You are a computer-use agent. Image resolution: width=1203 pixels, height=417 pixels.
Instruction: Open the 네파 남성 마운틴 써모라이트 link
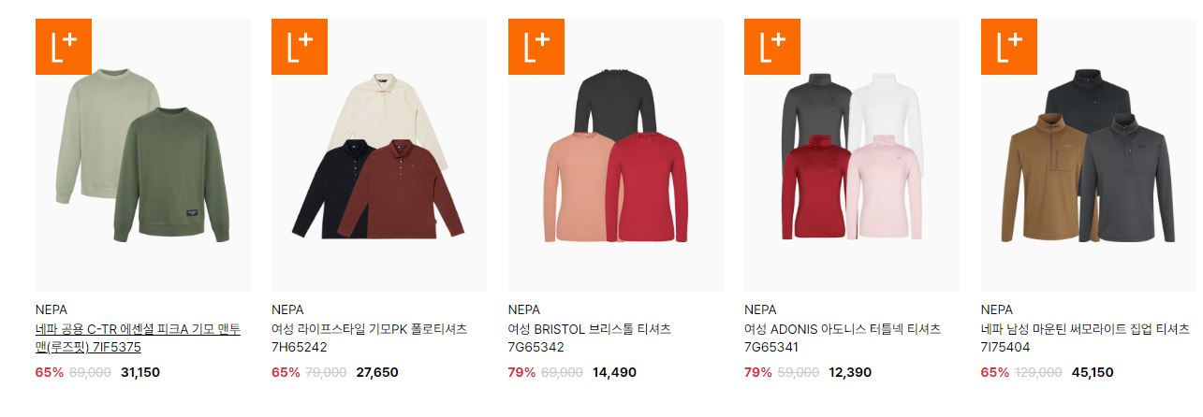click(x=1085, y=338)
